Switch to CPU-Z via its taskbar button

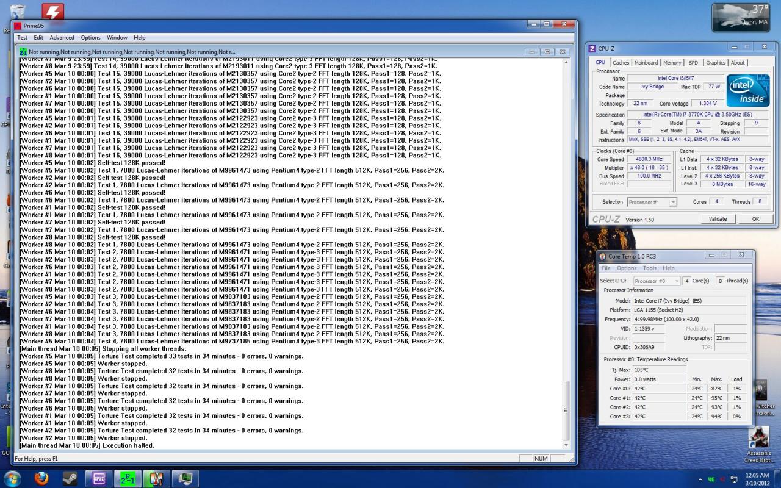(x=99, y=479)
